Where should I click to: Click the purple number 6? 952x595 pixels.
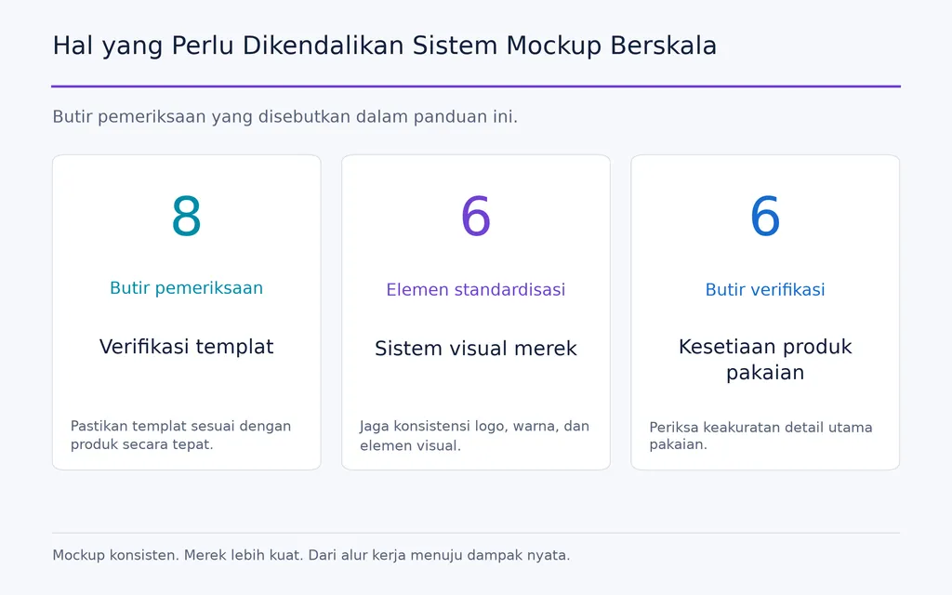point(475,217)
